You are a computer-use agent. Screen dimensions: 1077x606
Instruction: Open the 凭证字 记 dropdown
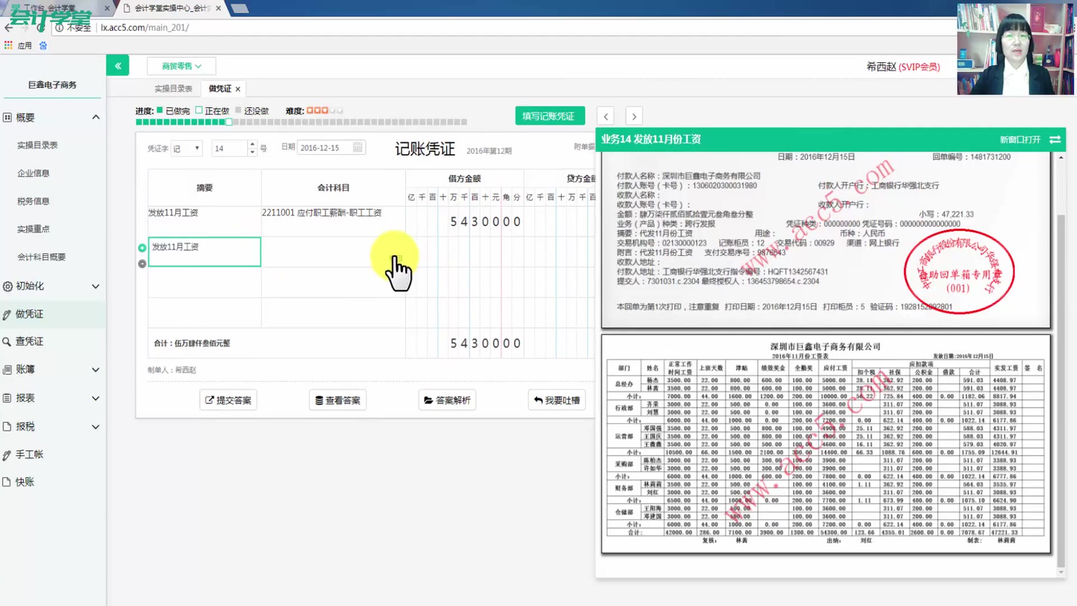(186, 148)
